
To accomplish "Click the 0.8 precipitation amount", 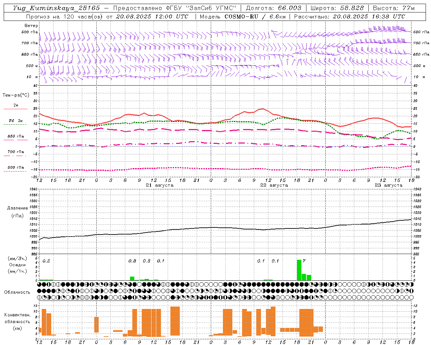I will click(x=132, y=261).
